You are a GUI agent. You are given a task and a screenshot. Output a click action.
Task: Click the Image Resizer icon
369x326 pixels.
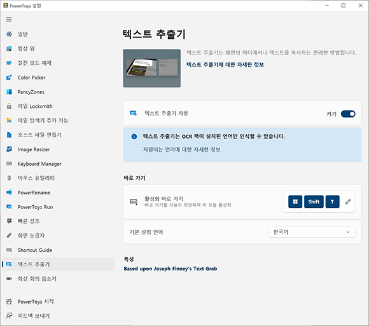coord(9,149)
